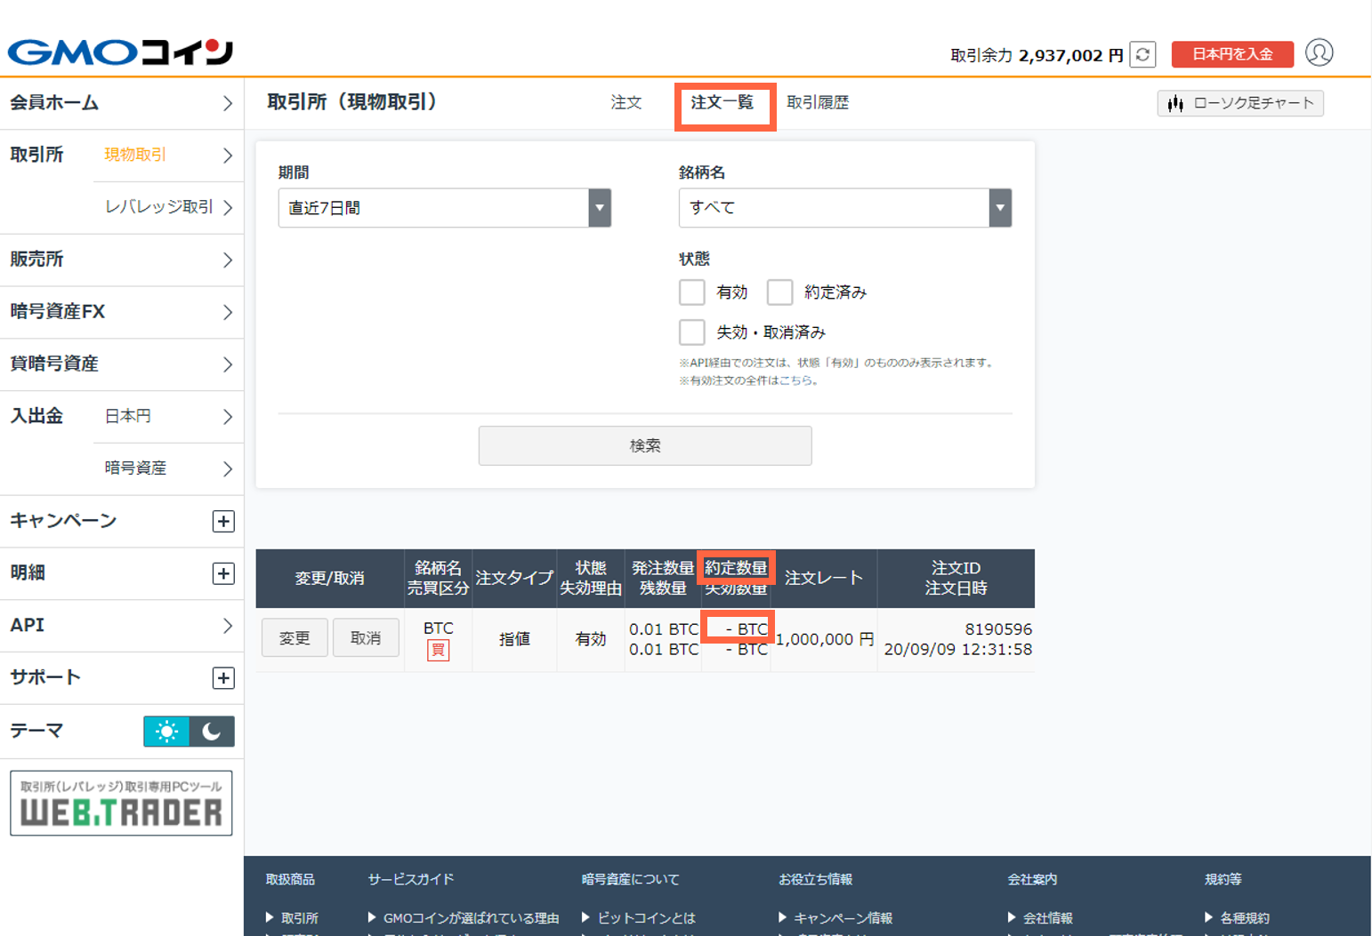
Task: Enable dark theme with moon icon
Action: [212, 731]
